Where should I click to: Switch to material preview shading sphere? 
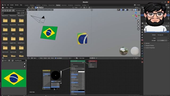135,10
